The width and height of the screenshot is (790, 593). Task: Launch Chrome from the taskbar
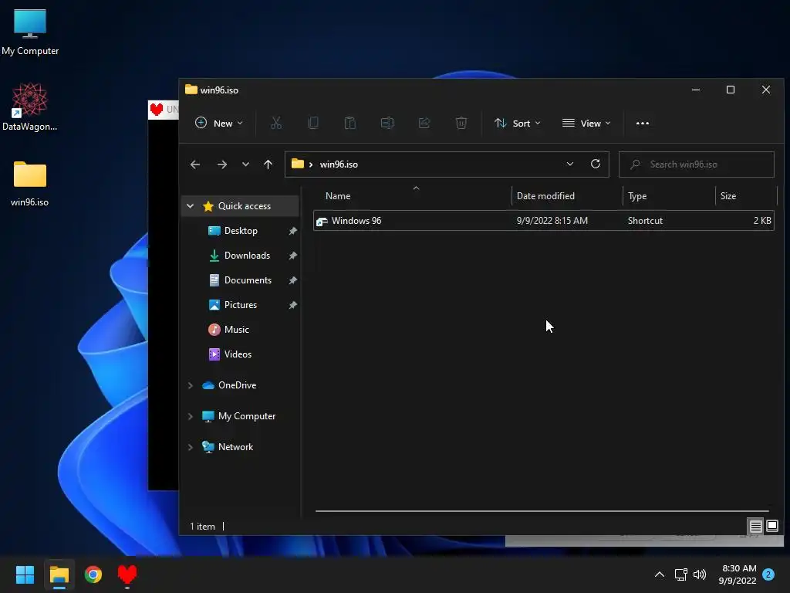93,574
